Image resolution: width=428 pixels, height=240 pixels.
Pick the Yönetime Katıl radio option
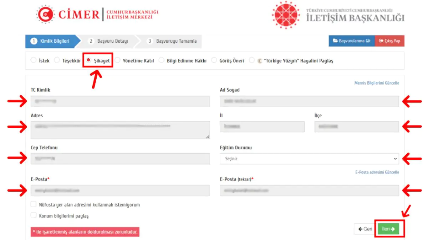tap(117, 60)
